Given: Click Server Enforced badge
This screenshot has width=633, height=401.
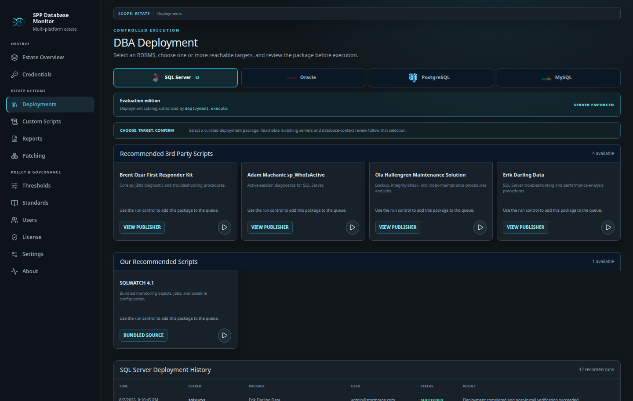Looking at the screenshot, I should point(593,105).
